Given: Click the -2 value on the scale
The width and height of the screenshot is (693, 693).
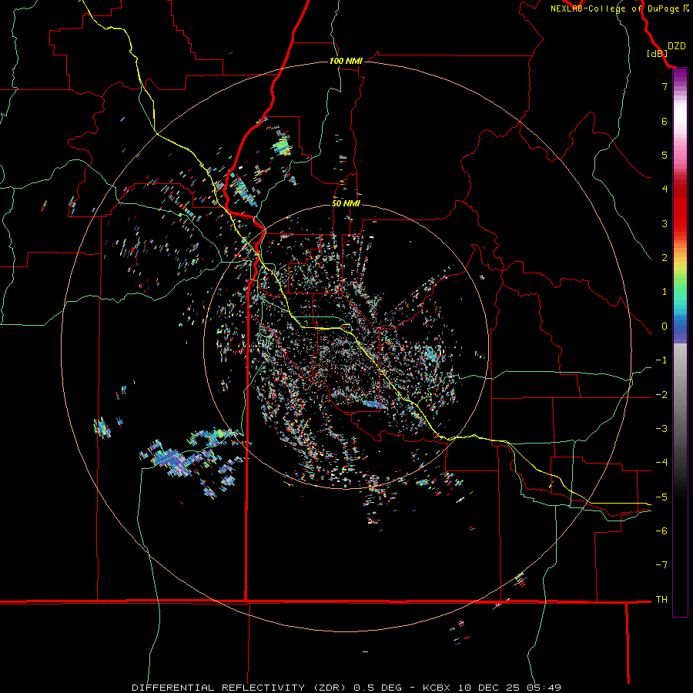Looking at the screenshot, I should [661, 395].
